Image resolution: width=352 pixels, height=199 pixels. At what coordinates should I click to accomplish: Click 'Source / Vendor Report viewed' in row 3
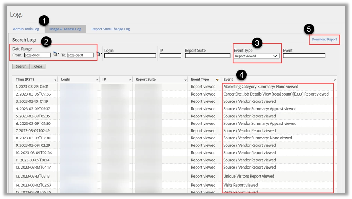[x=250, y=101]
